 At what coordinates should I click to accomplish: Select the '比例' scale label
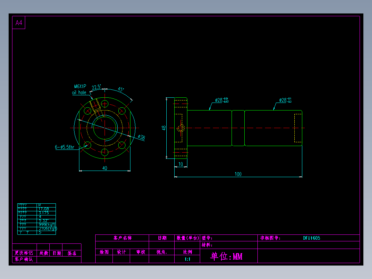coord(187,252)
